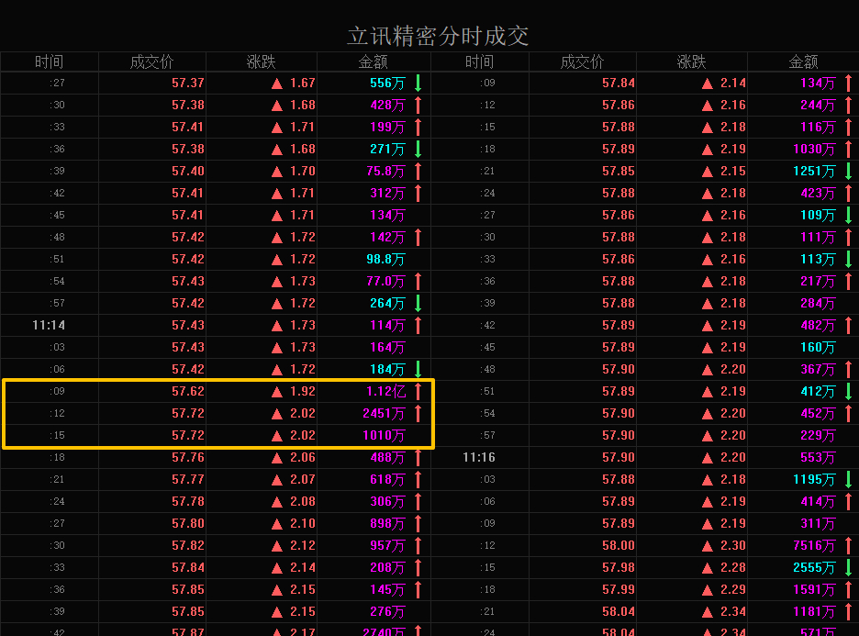Select the price 57.37
This screenshot has height=636, width=859.
pos(188,83)
